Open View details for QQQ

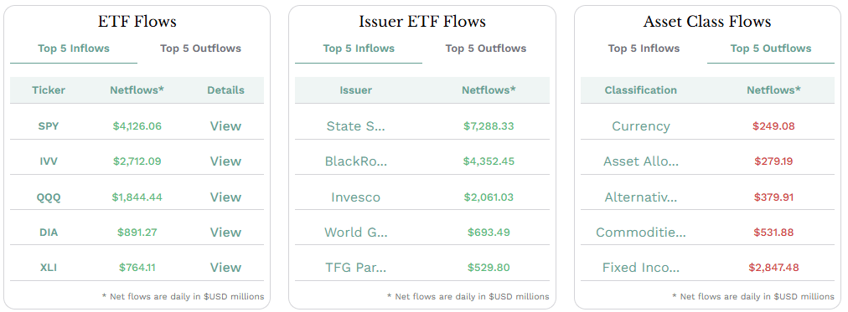(225, 197)
